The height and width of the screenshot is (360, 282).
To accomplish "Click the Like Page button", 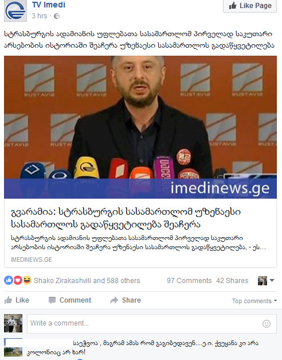I will tap(250, 6).
